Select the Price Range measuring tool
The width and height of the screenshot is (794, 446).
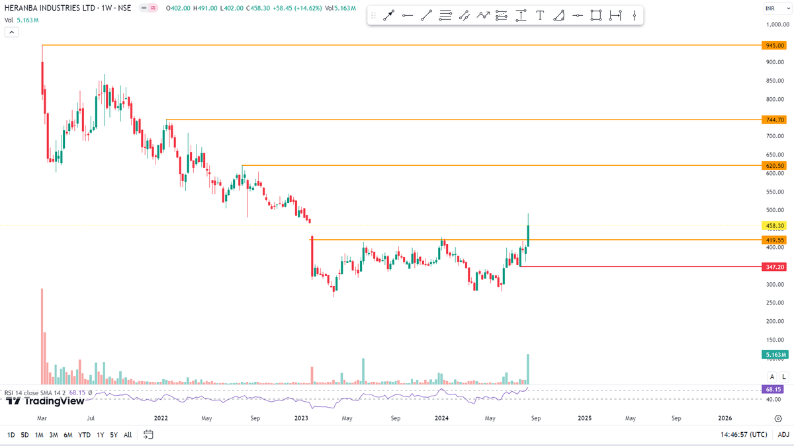coord(521,15)
